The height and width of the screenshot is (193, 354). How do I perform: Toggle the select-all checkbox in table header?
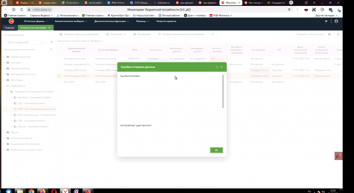point(59,50)
